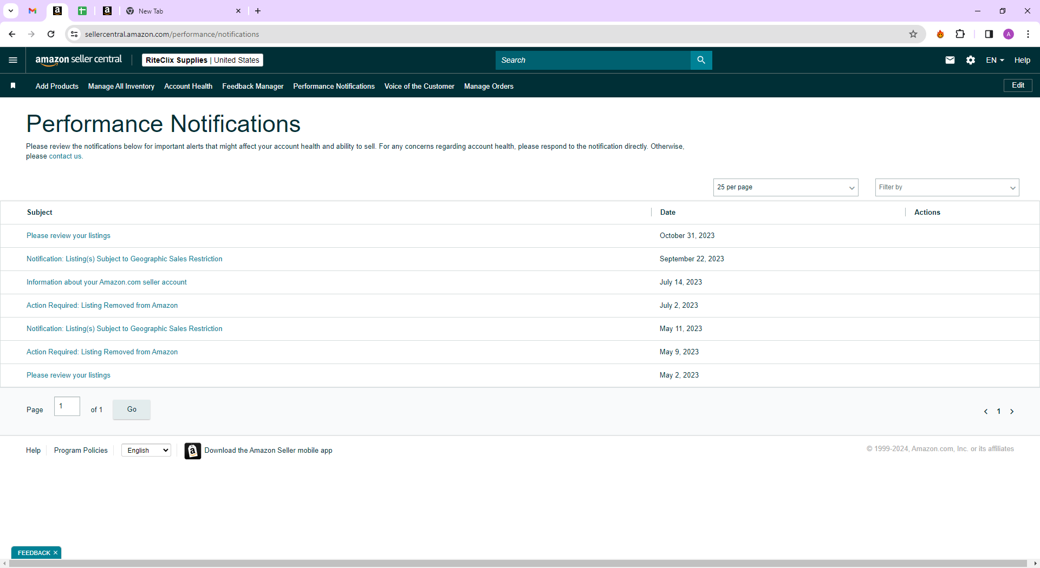Open the 25 per page dropdown
The height and width of the screenshot is (568, 1040).
point(785,187)
